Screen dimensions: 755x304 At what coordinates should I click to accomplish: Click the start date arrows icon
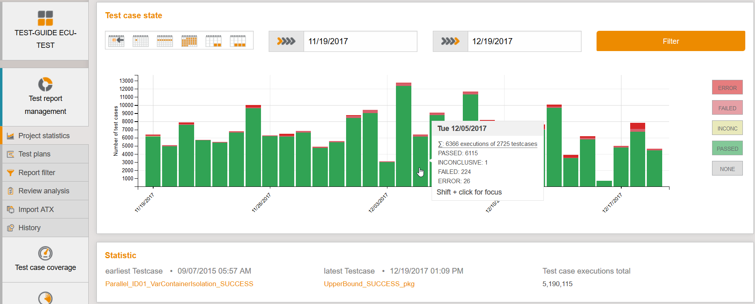[x=286, y=41]
